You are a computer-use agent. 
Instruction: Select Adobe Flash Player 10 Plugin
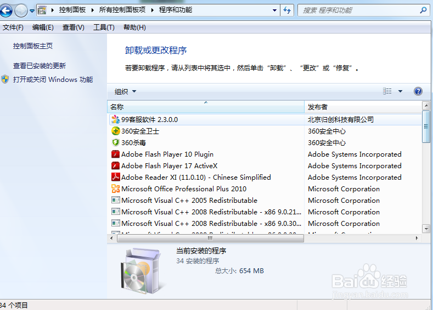(x=167, y=154)
